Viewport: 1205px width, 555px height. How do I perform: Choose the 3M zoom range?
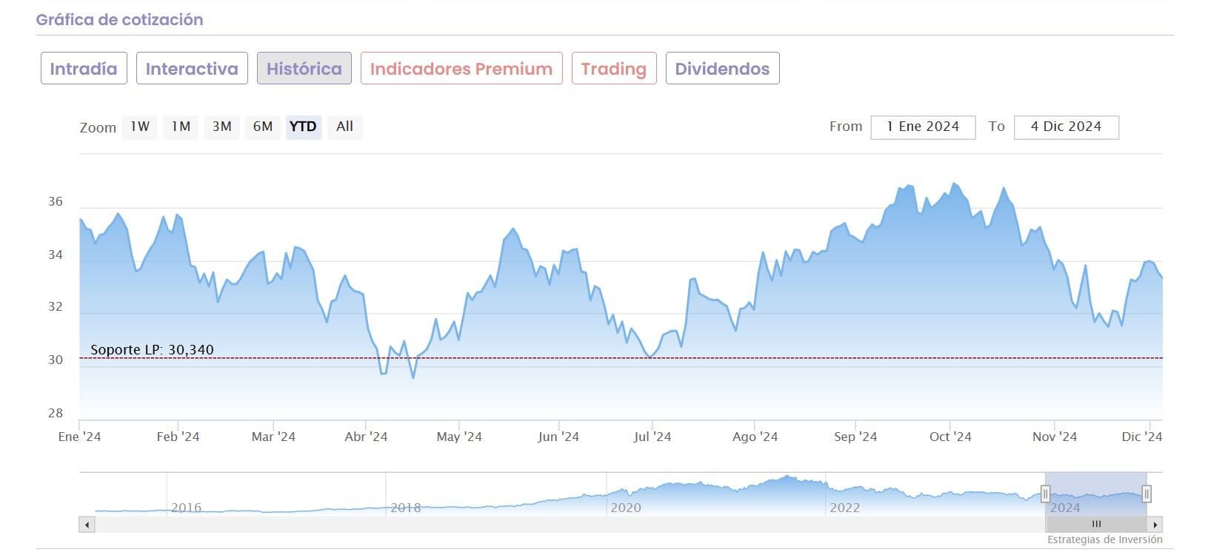point(222,127)
